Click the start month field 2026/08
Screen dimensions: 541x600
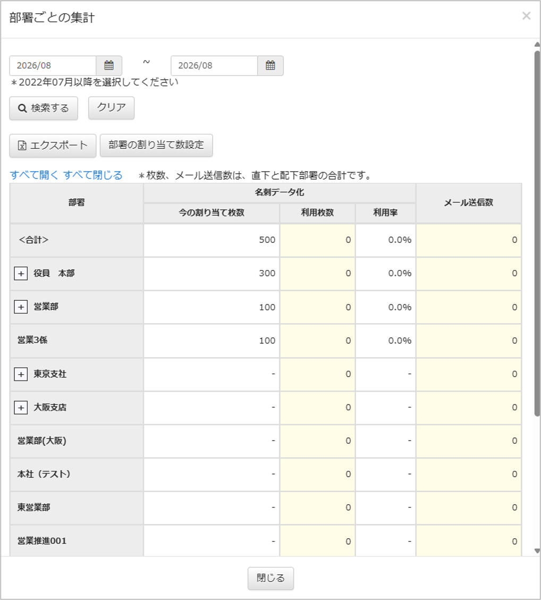point(53,65)
